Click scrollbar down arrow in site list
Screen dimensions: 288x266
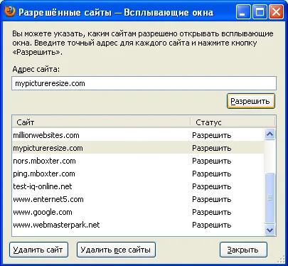click(x=270, y=230)
